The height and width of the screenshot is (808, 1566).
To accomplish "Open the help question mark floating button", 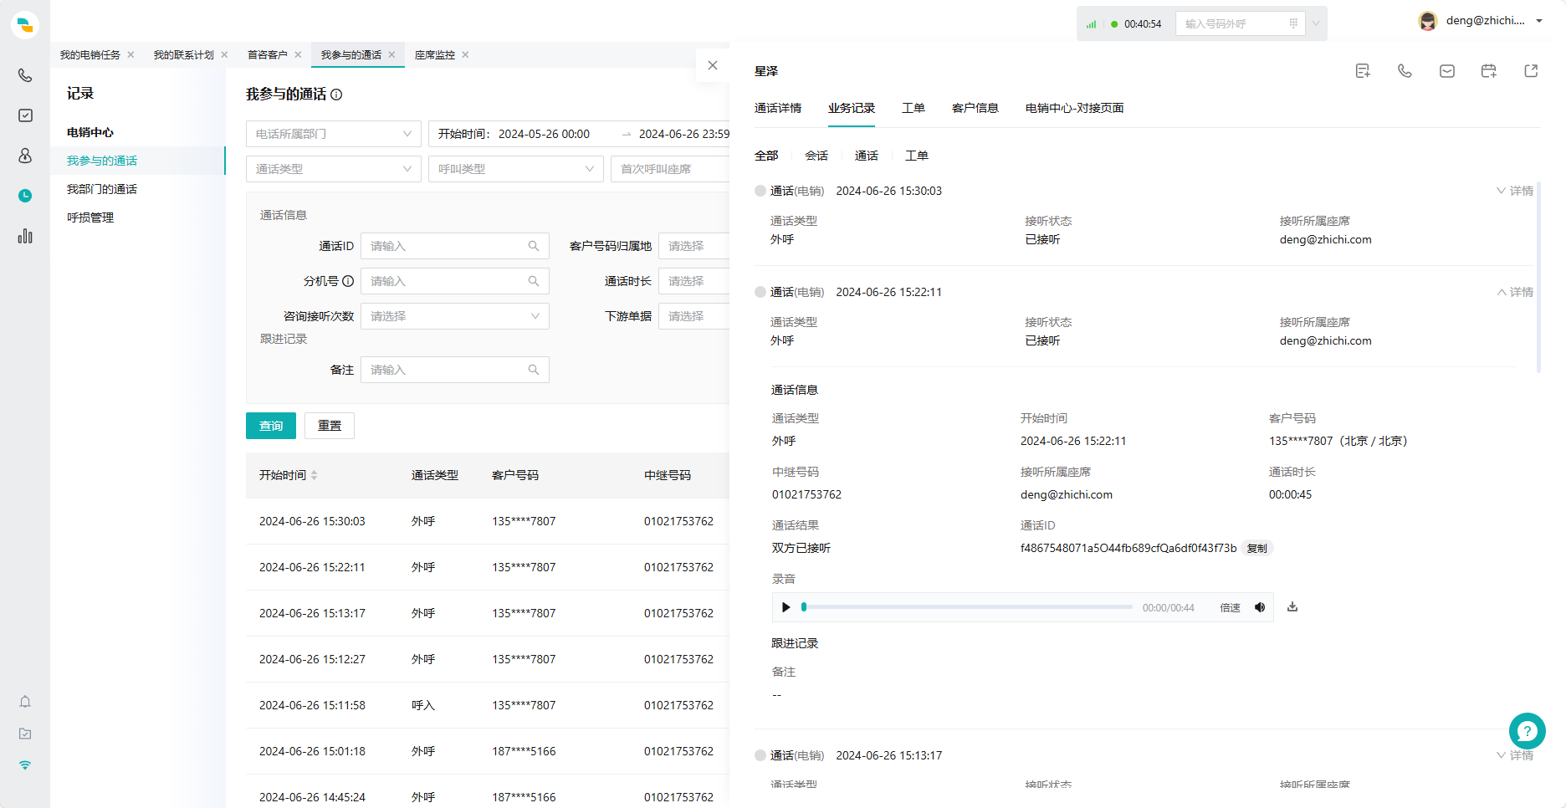I will [1528, 731].
